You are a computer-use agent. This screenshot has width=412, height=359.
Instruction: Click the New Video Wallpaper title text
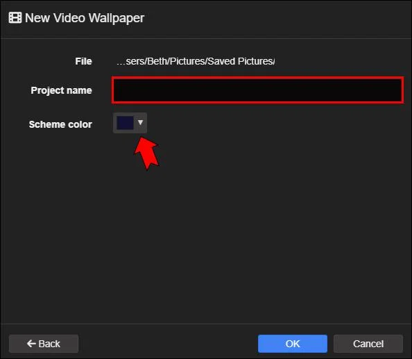[85, 18]
